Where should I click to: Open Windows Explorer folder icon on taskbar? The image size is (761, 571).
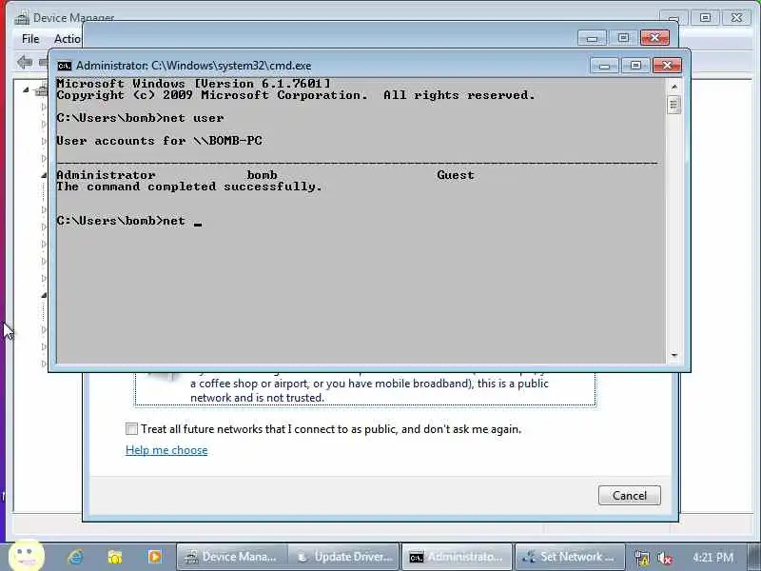point(114,557)
